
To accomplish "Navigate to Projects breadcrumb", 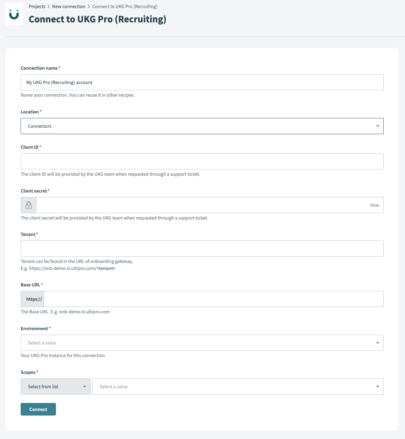I will click(x=37, y=6).
